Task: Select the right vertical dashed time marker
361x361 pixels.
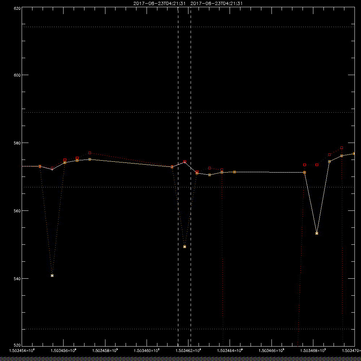Action: coord(191,177)
